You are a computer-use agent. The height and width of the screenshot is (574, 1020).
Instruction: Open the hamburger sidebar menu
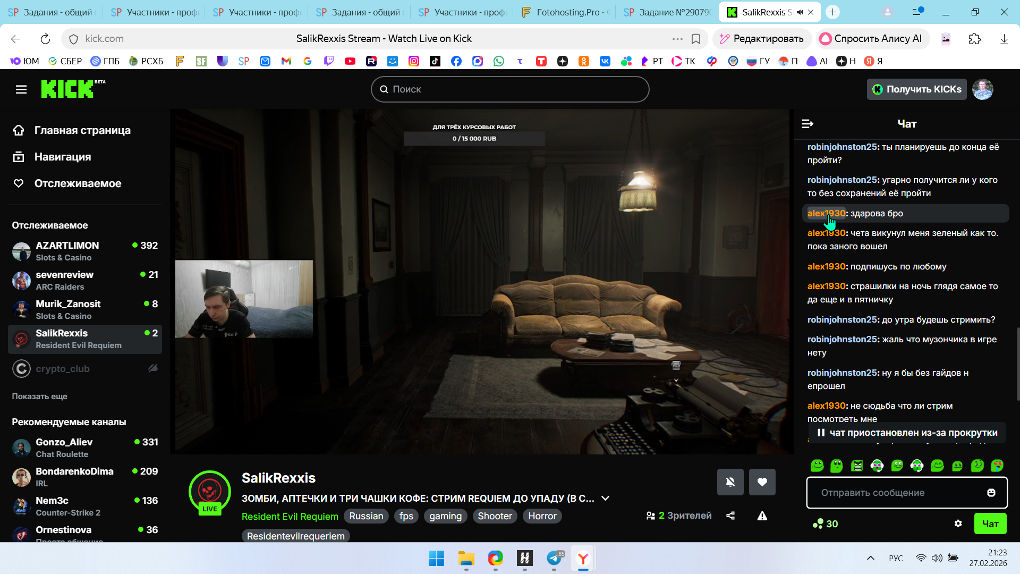(x=21, y=89)
